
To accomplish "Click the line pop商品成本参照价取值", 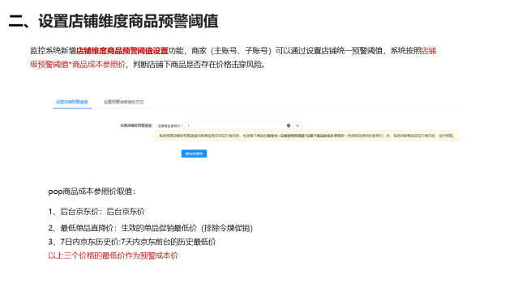I will coord(92,192).
